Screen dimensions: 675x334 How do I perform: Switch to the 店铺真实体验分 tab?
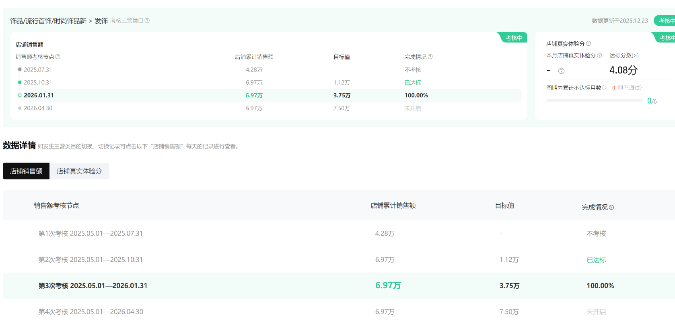point(79,171)
